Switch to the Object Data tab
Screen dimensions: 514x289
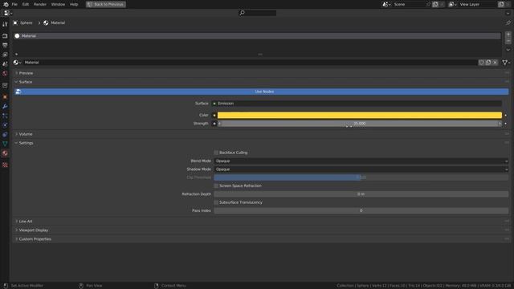point(5,144)
